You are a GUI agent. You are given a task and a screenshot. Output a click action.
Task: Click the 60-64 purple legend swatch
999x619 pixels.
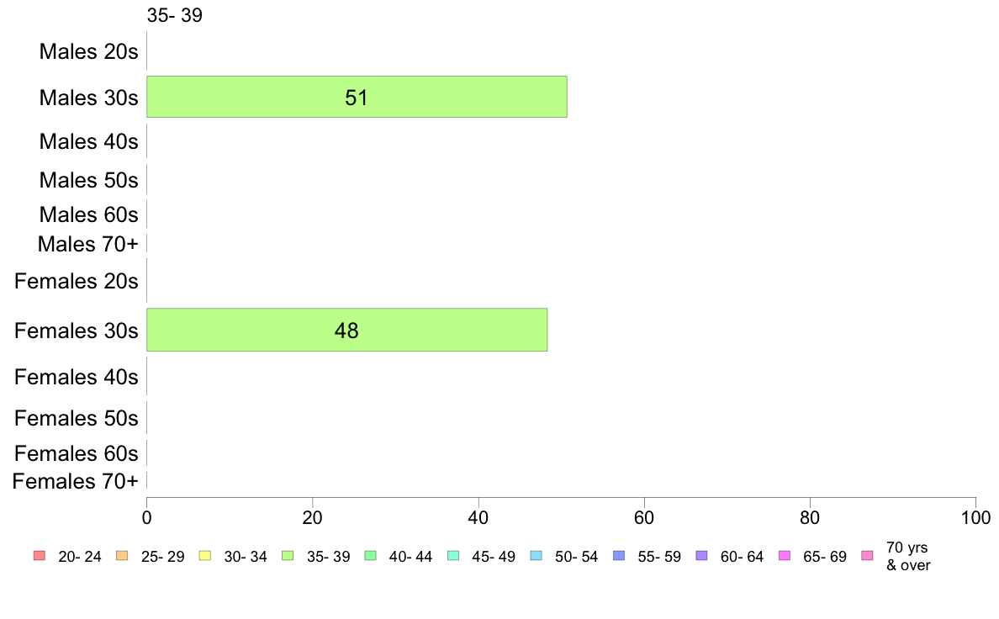(702, 555)
